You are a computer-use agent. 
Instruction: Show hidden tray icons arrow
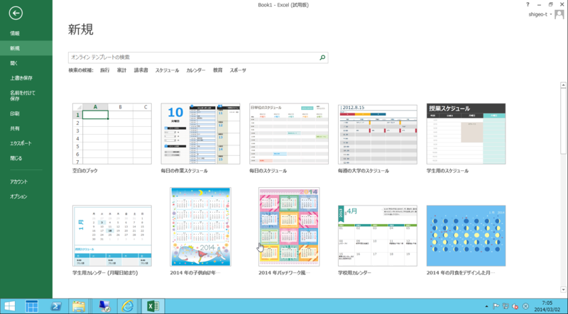[486, 306]
